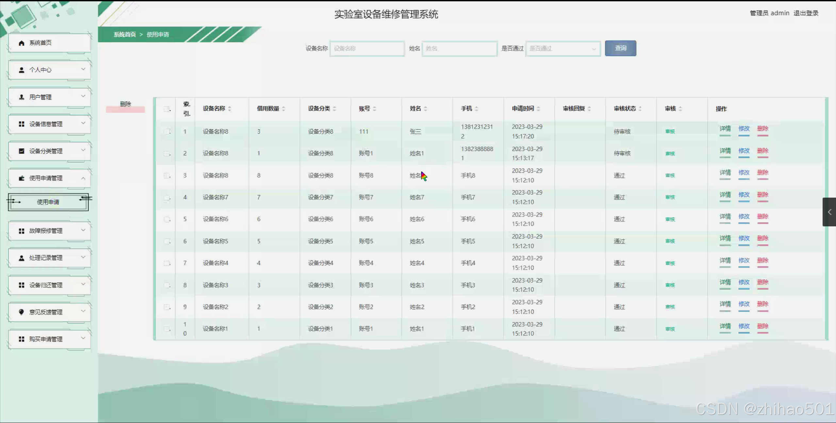
Task: Click the 设备信息管理 grid icon
Action: pyautogui.click(x=21, y=124)
